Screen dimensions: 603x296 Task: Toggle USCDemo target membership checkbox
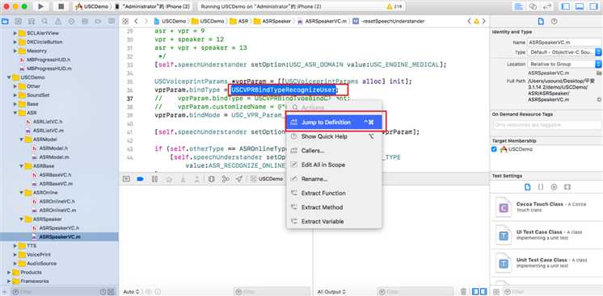coord(494,149)
